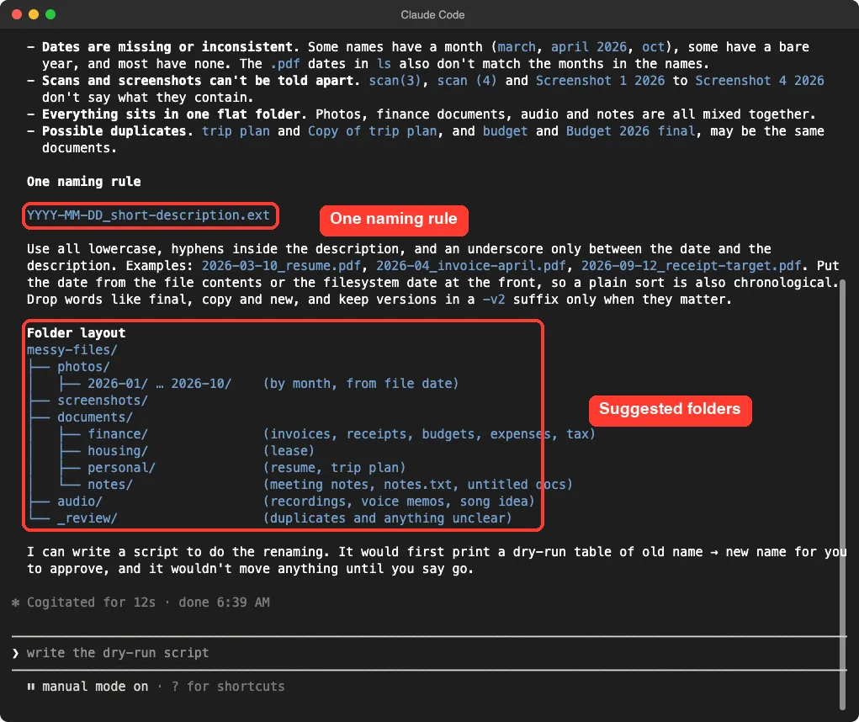The height and width of the screenshot is (722, 859).
Task: Click example '2026-09-12_receipt-target.pdf'
Action: point(691,266)
